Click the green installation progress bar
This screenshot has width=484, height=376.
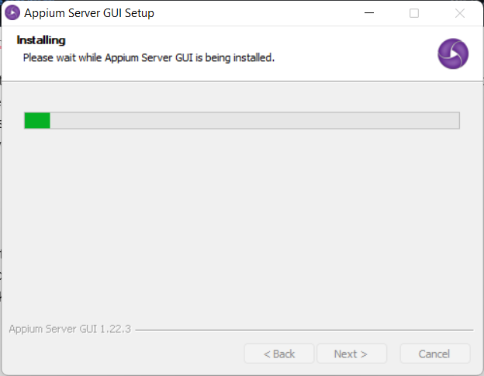[x=242, y=120]
